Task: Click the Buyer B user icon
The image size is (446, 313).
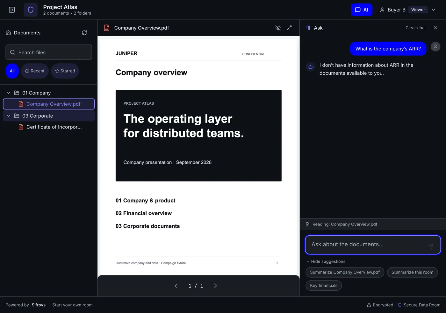Action: pyautogui.click(x=382, y=10)
